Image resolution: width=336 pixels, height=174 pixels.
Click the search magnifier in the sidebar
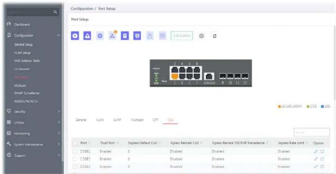(x=55, y=12)
